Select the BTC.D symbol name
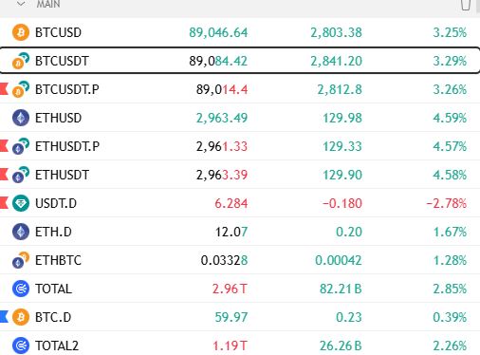Screen dimensions: 480x355 point(53,317)
